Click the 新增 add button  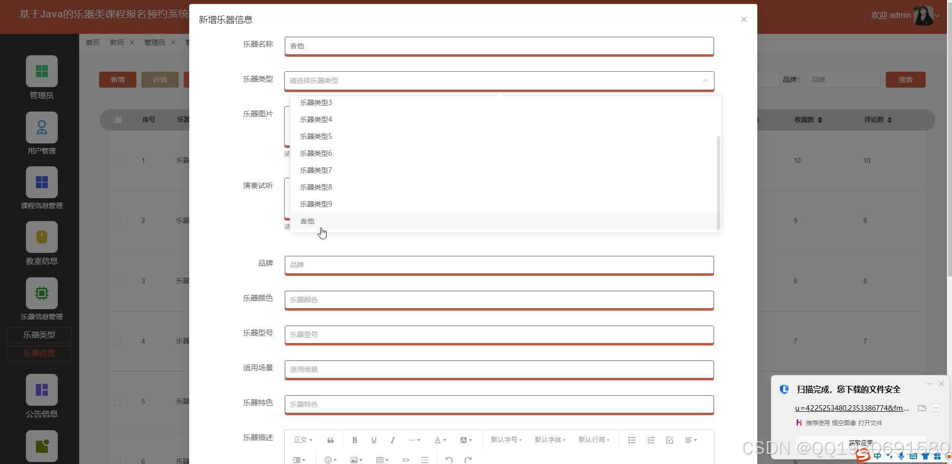tap(118, 80)
